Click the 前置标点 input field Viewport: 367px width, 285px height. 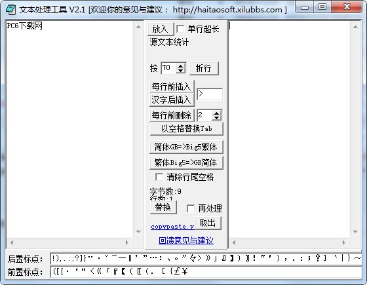(x=206, y=272)
